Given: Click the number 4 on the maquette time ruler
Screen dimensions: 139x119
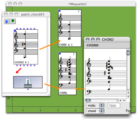Looking at the screenshot, I should pos(41,110).
